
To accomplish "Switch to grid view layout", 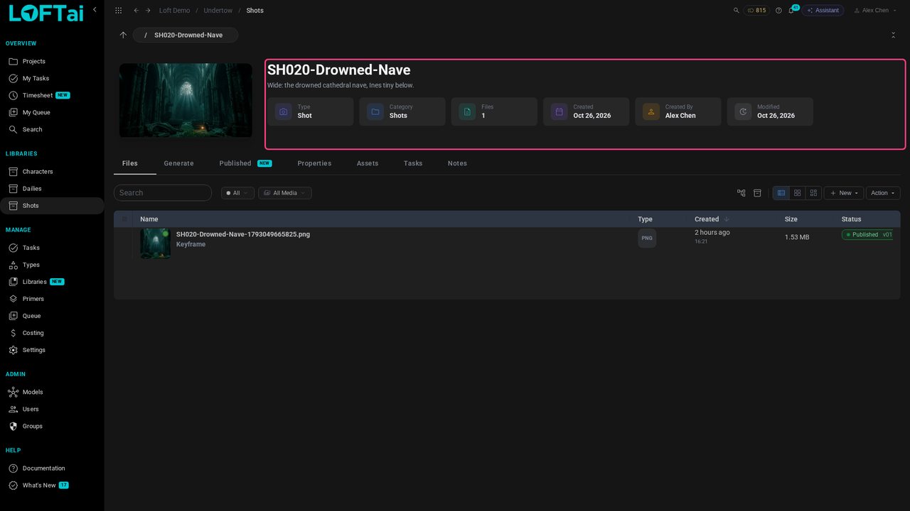I will [798, 193].
